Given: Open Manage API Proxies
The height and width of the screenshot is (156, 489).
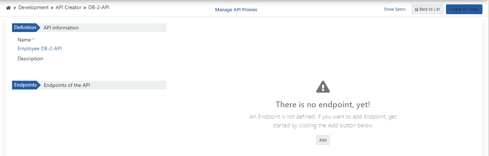Looking at the screenshot, I should click(236, 10).
